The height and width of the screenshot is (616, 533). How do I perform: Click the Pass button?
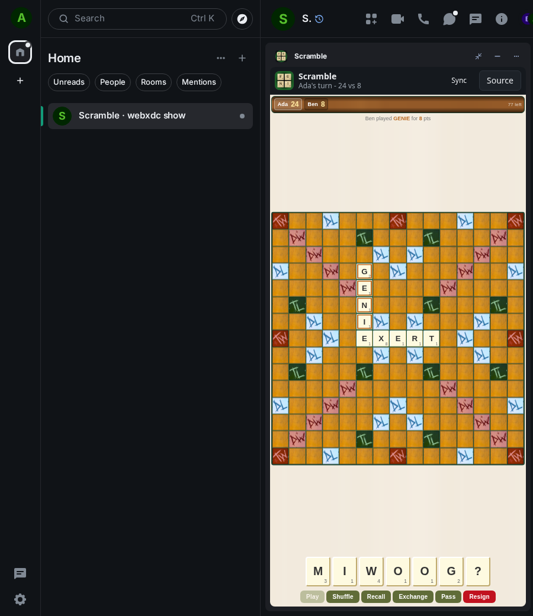point(448,596)
